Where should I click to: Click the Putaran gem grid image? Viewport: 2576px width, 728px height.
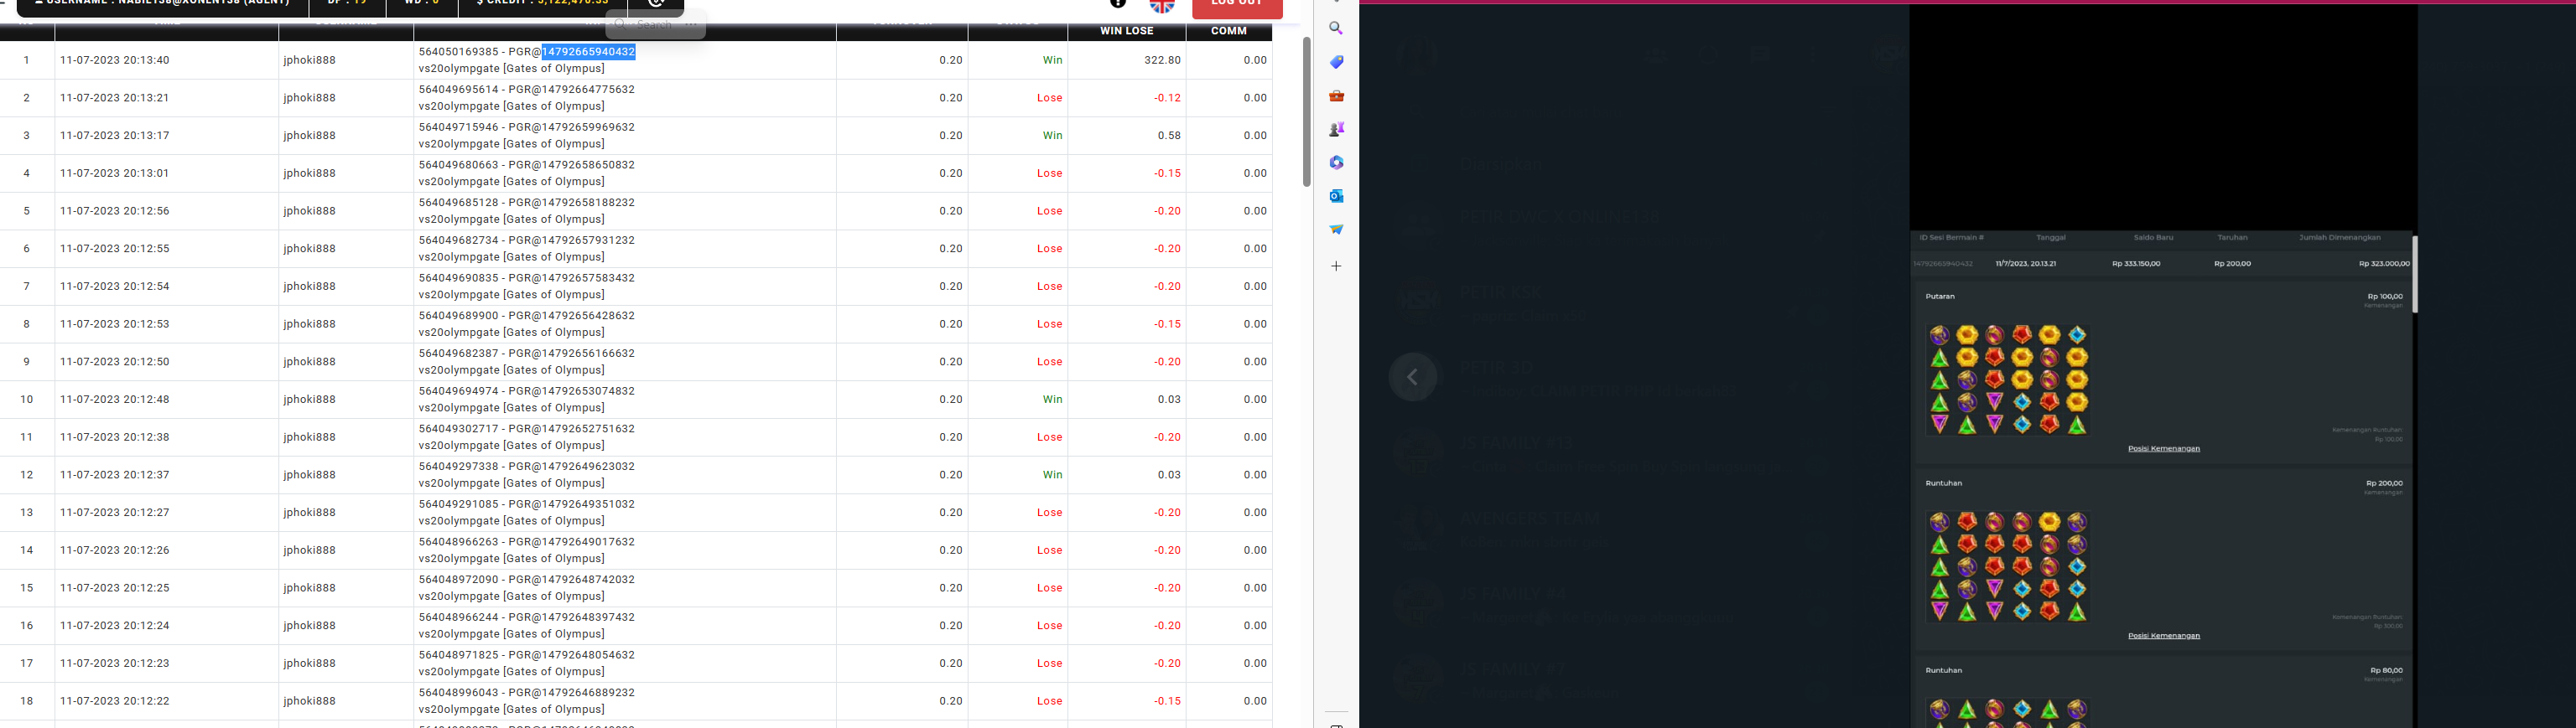coord(2008,379)
